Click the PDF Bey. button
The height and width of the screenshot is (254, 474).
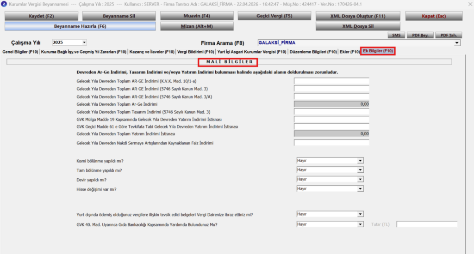(x=420, y=35)
